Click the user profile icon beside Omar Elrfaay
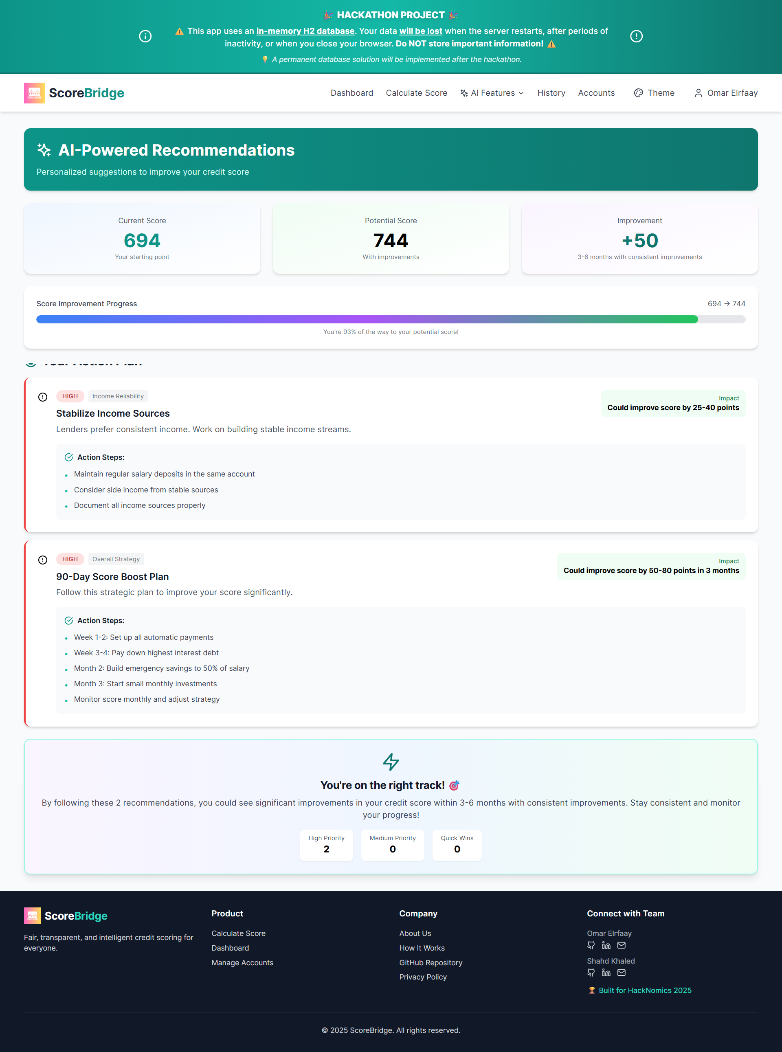The width and height of the screenshot is (782, 1052). 698,93
